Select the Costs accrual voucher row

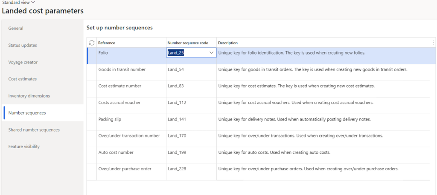click(119, 103)
